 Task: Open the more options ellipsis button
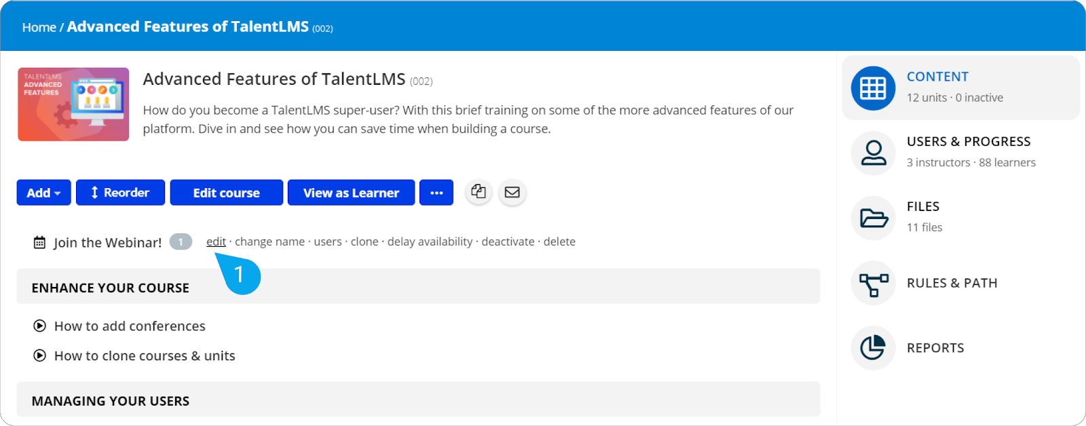pos(436,193)
